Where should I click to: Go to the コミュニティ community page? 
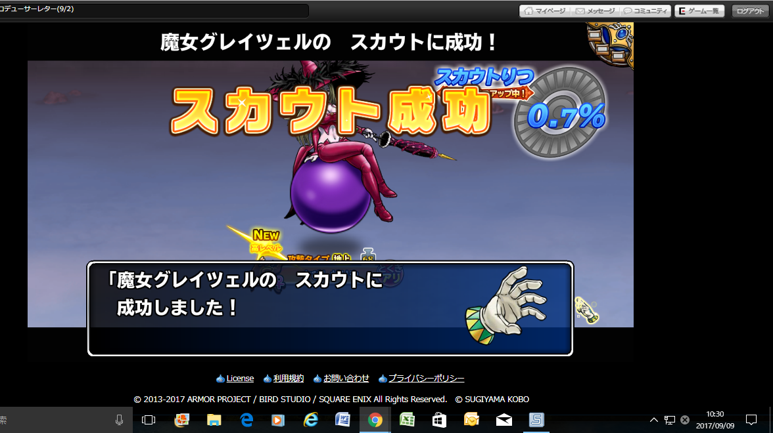(x=645, y=11)
